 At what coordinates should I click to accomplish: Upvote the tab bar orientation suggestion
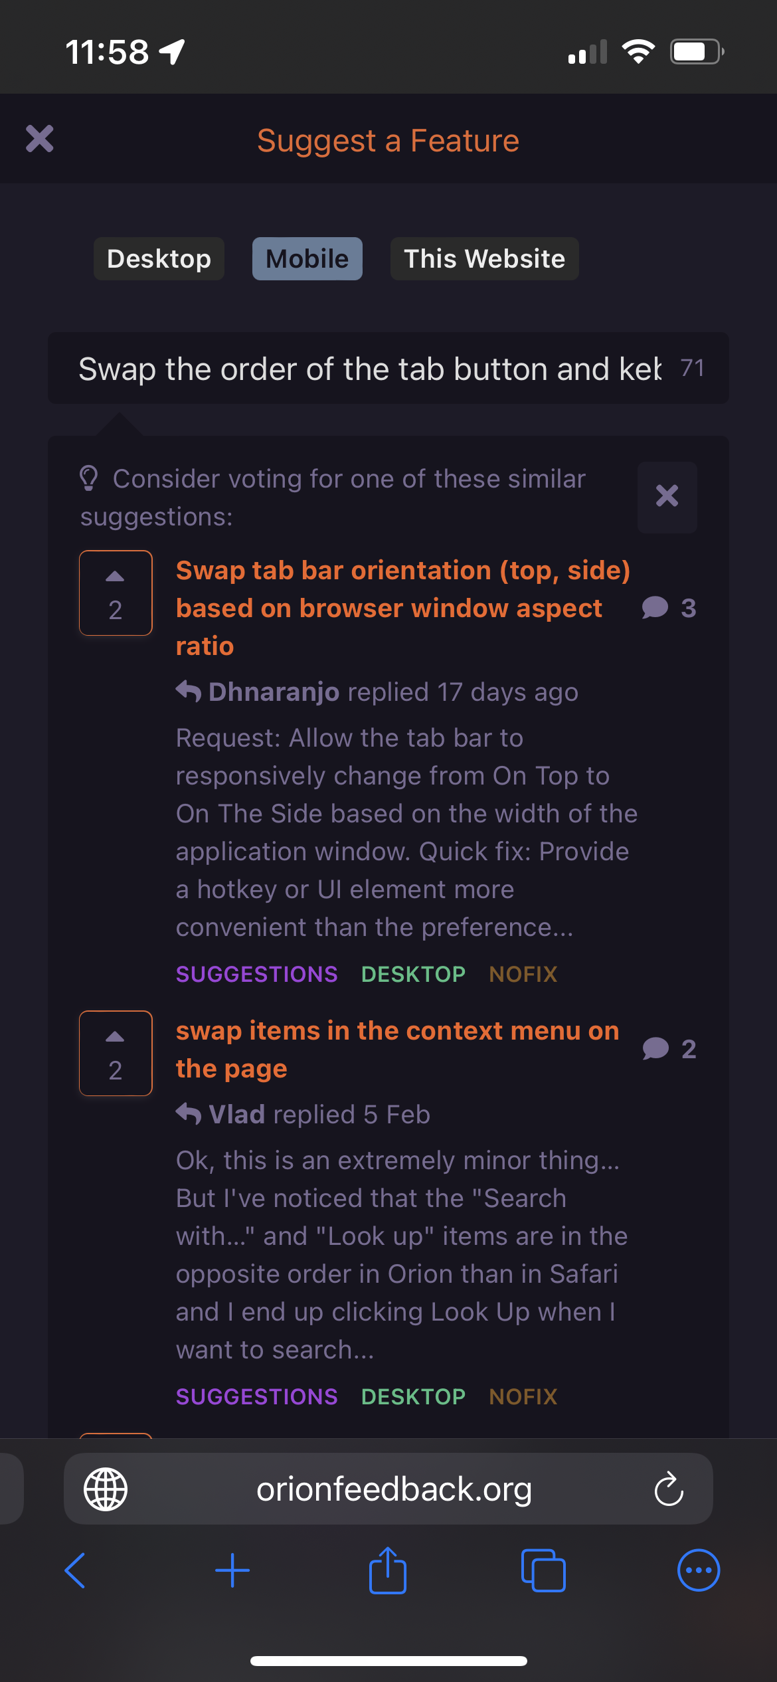click(116, 593)
